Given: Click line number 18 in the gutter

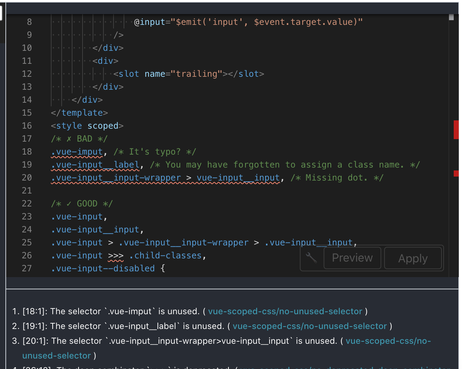Looking at the screenshot, I should 27,152.
